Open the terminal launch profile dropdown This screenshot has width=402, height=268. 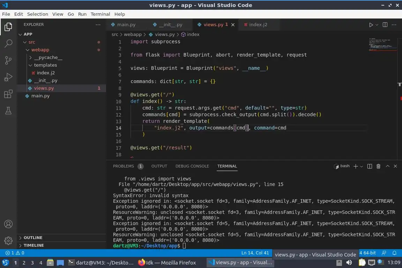[362, 166]
